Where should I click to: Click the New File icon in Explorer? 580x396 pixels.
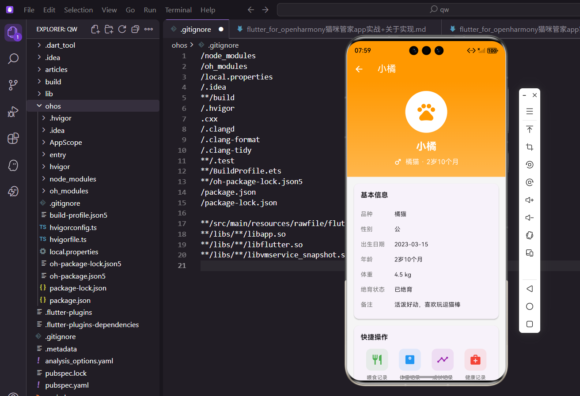95,29
